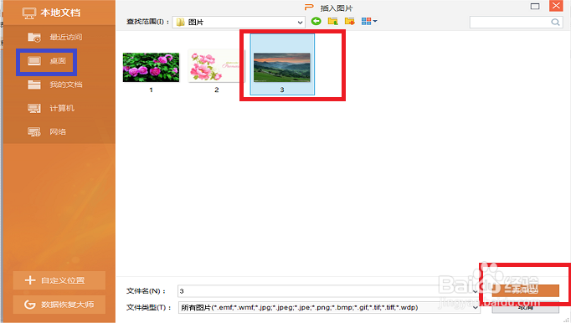This screenshot has height=323, width=571.
Task: Click the 取消 button
Action: click(525, 308)
